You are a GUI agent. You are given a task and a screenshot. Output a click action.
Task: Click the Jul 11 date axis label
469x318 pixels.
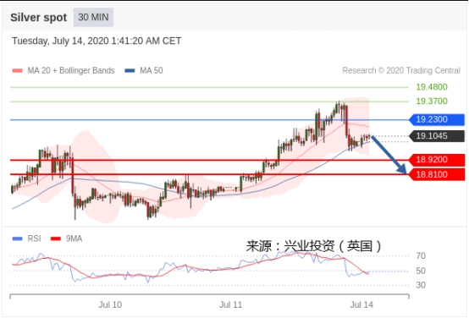click(230, 304)
